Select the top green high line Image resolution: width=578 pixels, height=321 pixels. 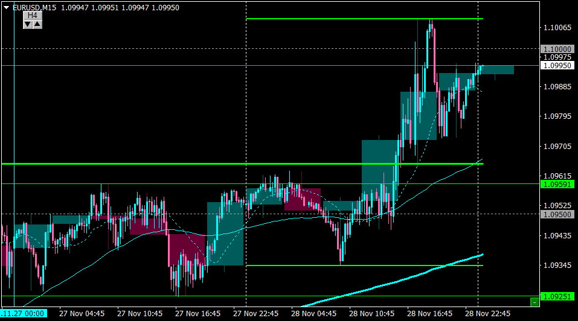pyautogui.click(x=365, y=19)
